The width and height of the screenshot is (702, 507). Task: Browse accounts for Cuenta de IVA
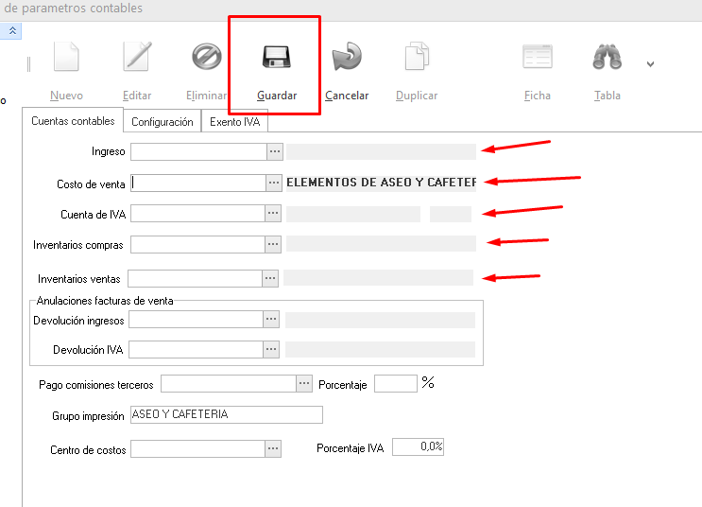tap(273, 214)
